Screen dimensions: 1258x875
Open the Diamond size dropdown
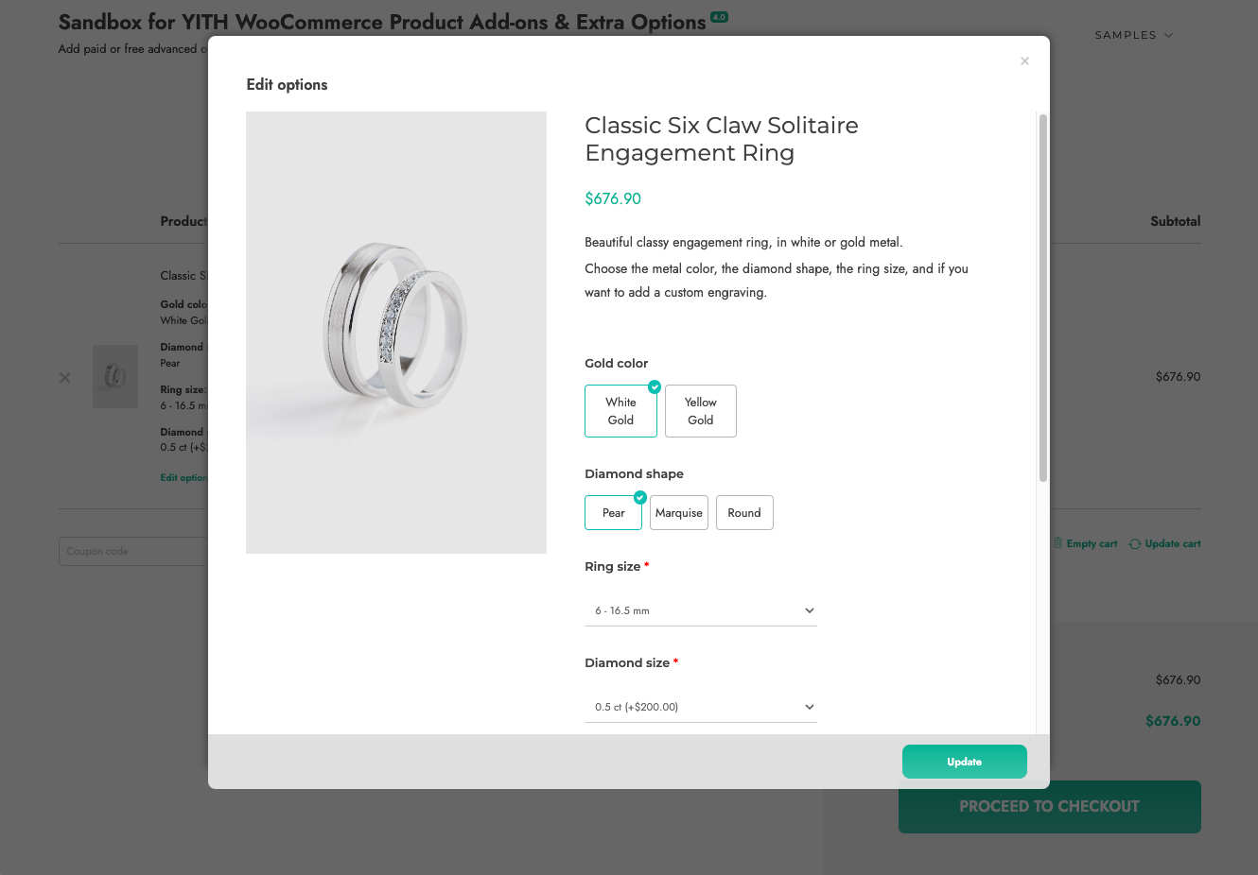click(700, 707)
